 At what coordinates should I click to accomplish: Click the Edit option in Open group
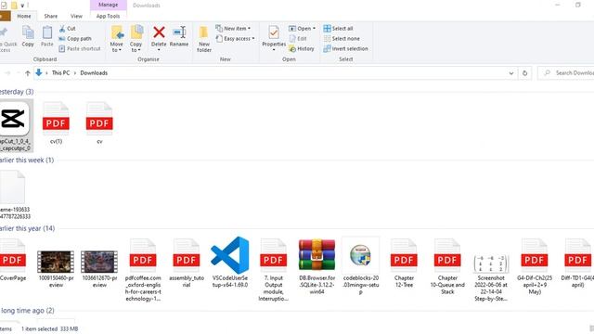(298, 39)
